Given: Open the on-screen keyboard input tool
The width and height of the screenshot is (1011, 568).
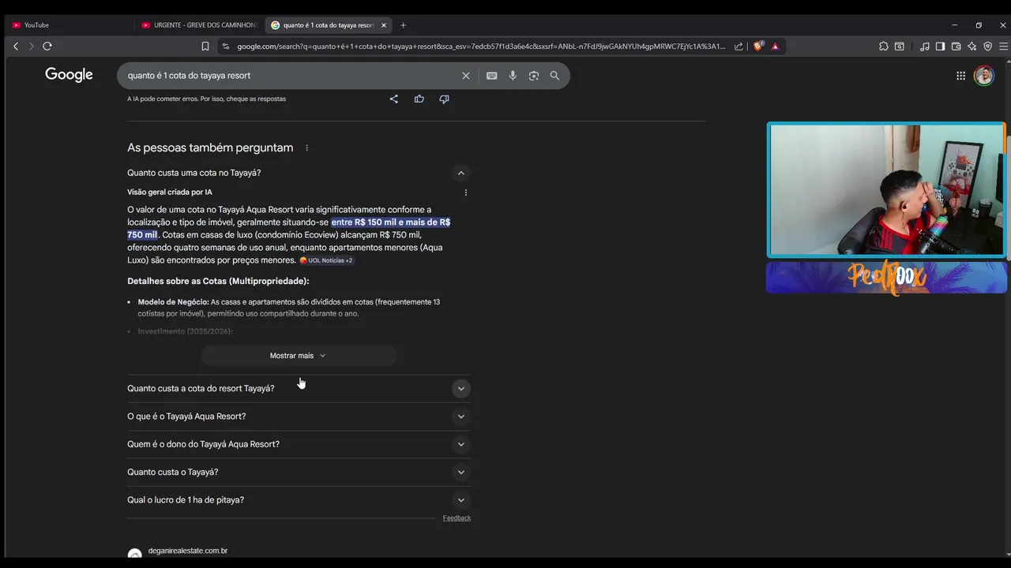Looking at the screenshot, I should coord(491,76).
